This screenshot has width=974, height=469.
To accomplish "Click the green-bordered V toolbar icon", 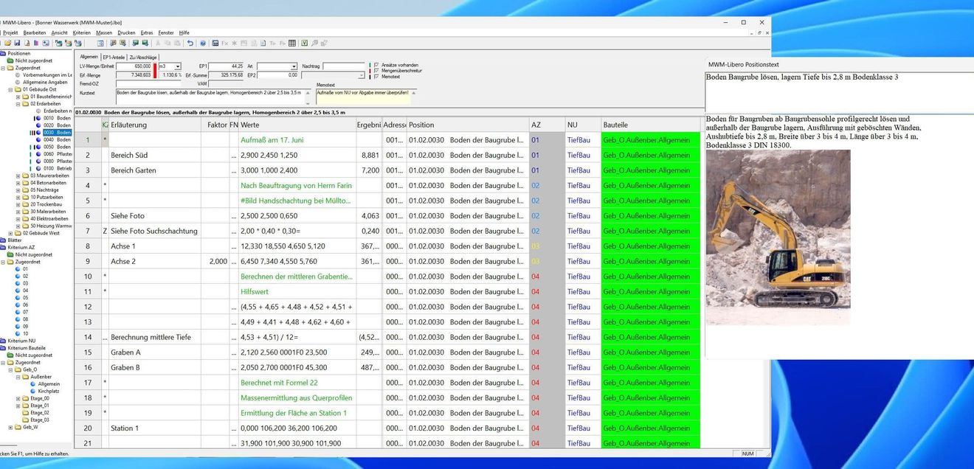I will [x=305, y=43].
